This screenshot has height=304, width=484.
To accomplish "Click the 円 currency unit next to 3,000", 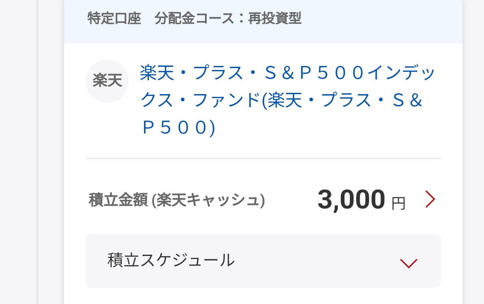I will pos(398,204).
